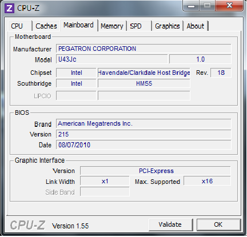Click the Chipset vendor field Intel
Image resolution: width=247 pixels, height=237 pixels.
point(76,73)
